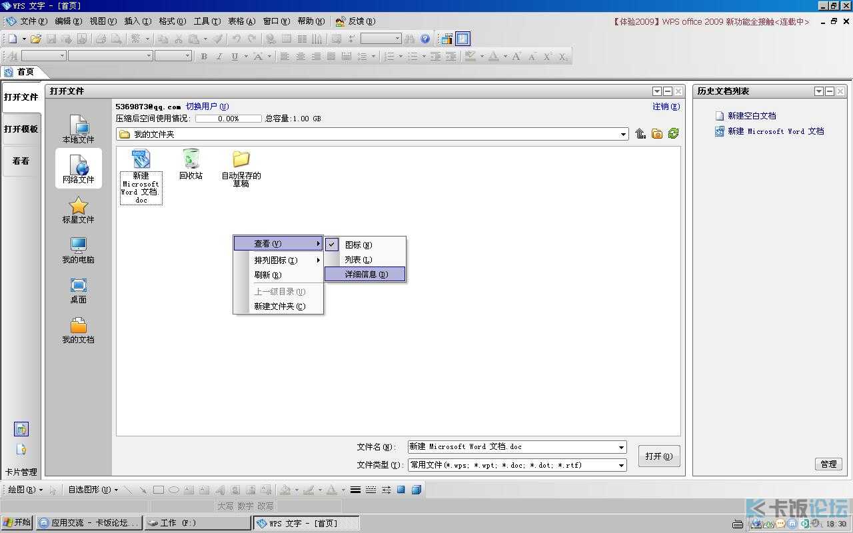Toggle Italic formatting button
Image resolution: width=853 pixels, height=533 pixels.
(219, 57)
